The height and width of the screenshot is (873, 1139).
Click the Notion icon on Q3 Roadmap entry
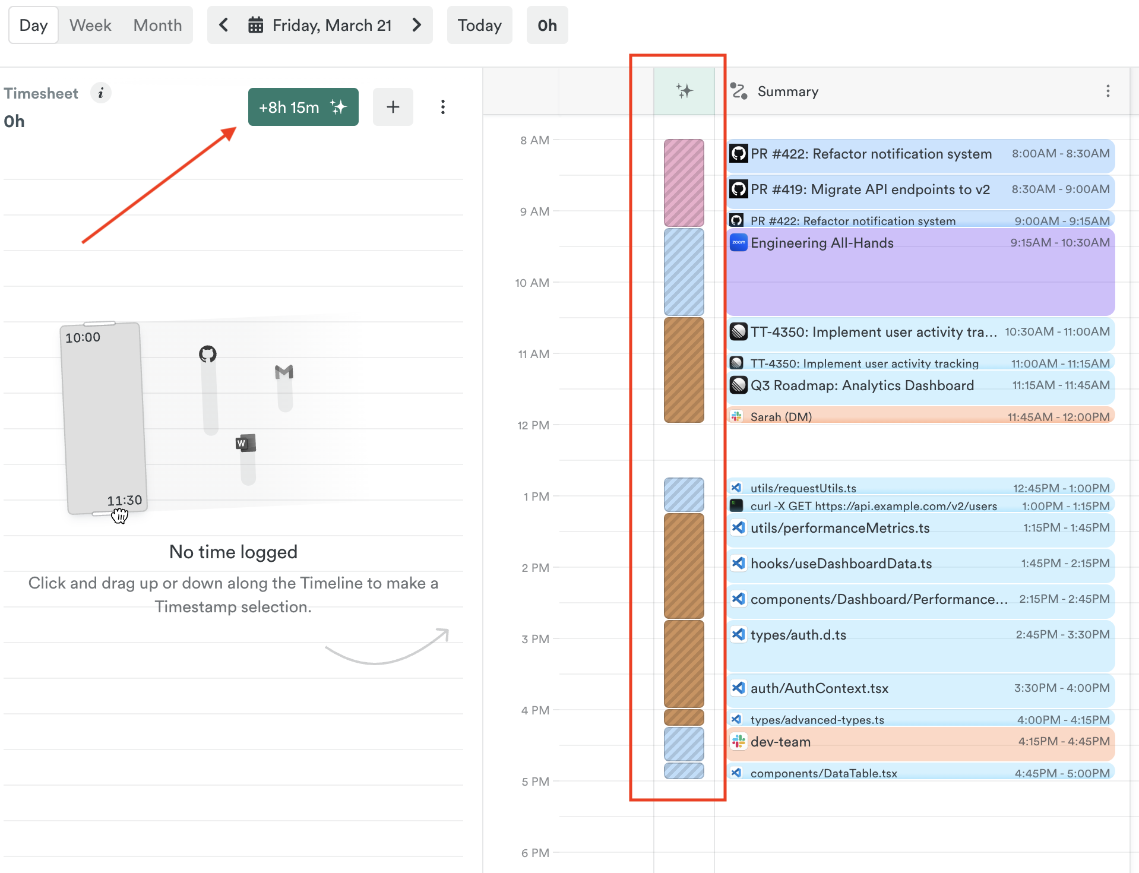pos(738,385)
